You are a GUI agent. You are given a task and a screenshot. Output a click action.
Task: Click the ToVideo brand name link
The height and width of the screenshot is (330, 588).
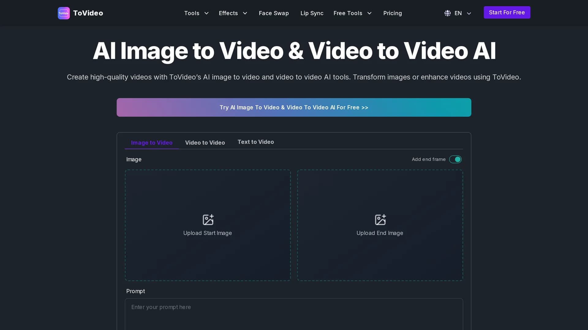click(x=88, y=13)
